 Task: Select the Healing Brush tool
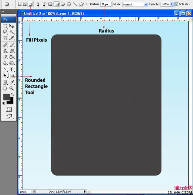click(5, 45)
